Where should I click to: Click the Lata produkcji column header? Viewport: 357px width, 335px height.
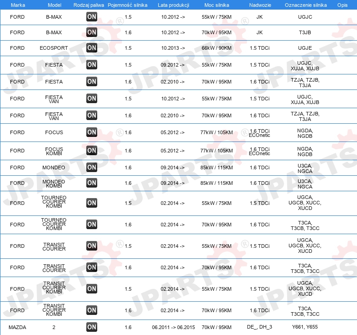(x=173, y=5)
